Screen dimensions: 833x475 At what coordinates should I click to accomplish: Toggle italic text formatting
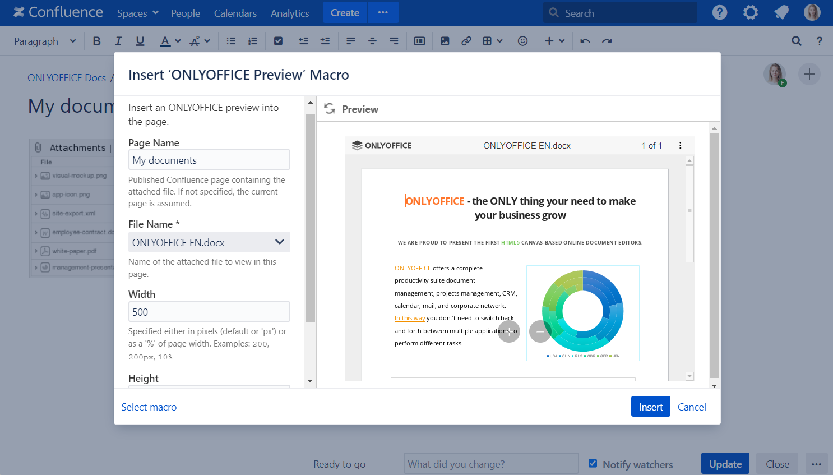click(118, 41)
